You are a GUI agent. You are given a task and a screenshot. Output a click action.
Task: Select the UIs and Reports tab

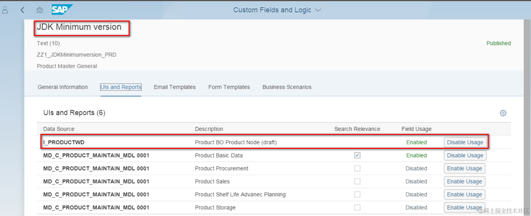(121, 87)
